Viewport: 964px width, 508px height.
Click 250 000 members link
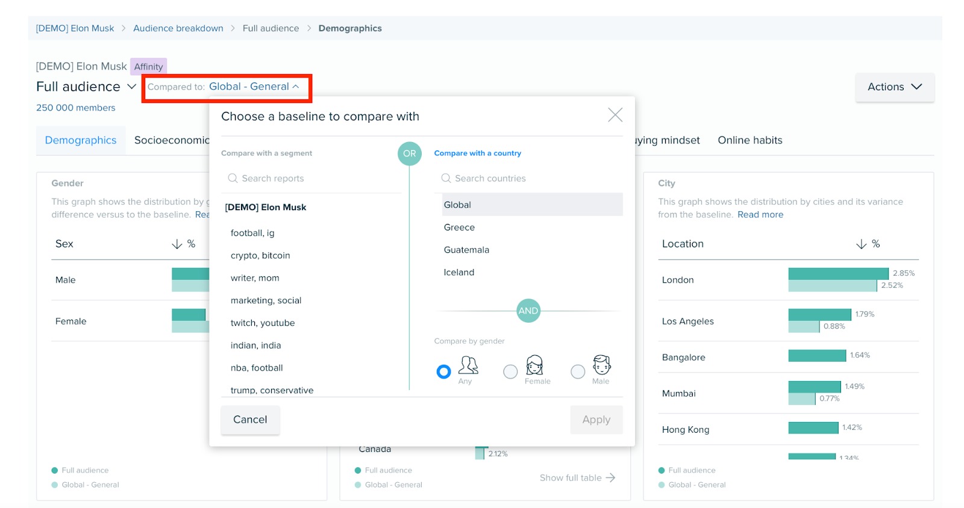point(75,108)
